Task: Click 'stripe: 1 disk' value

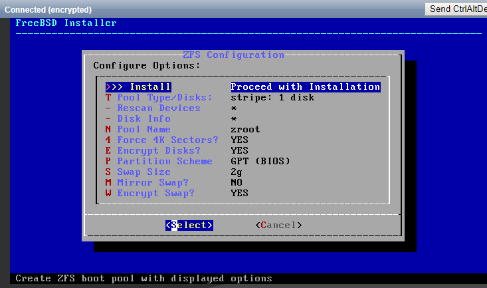Action: (272, 97)
